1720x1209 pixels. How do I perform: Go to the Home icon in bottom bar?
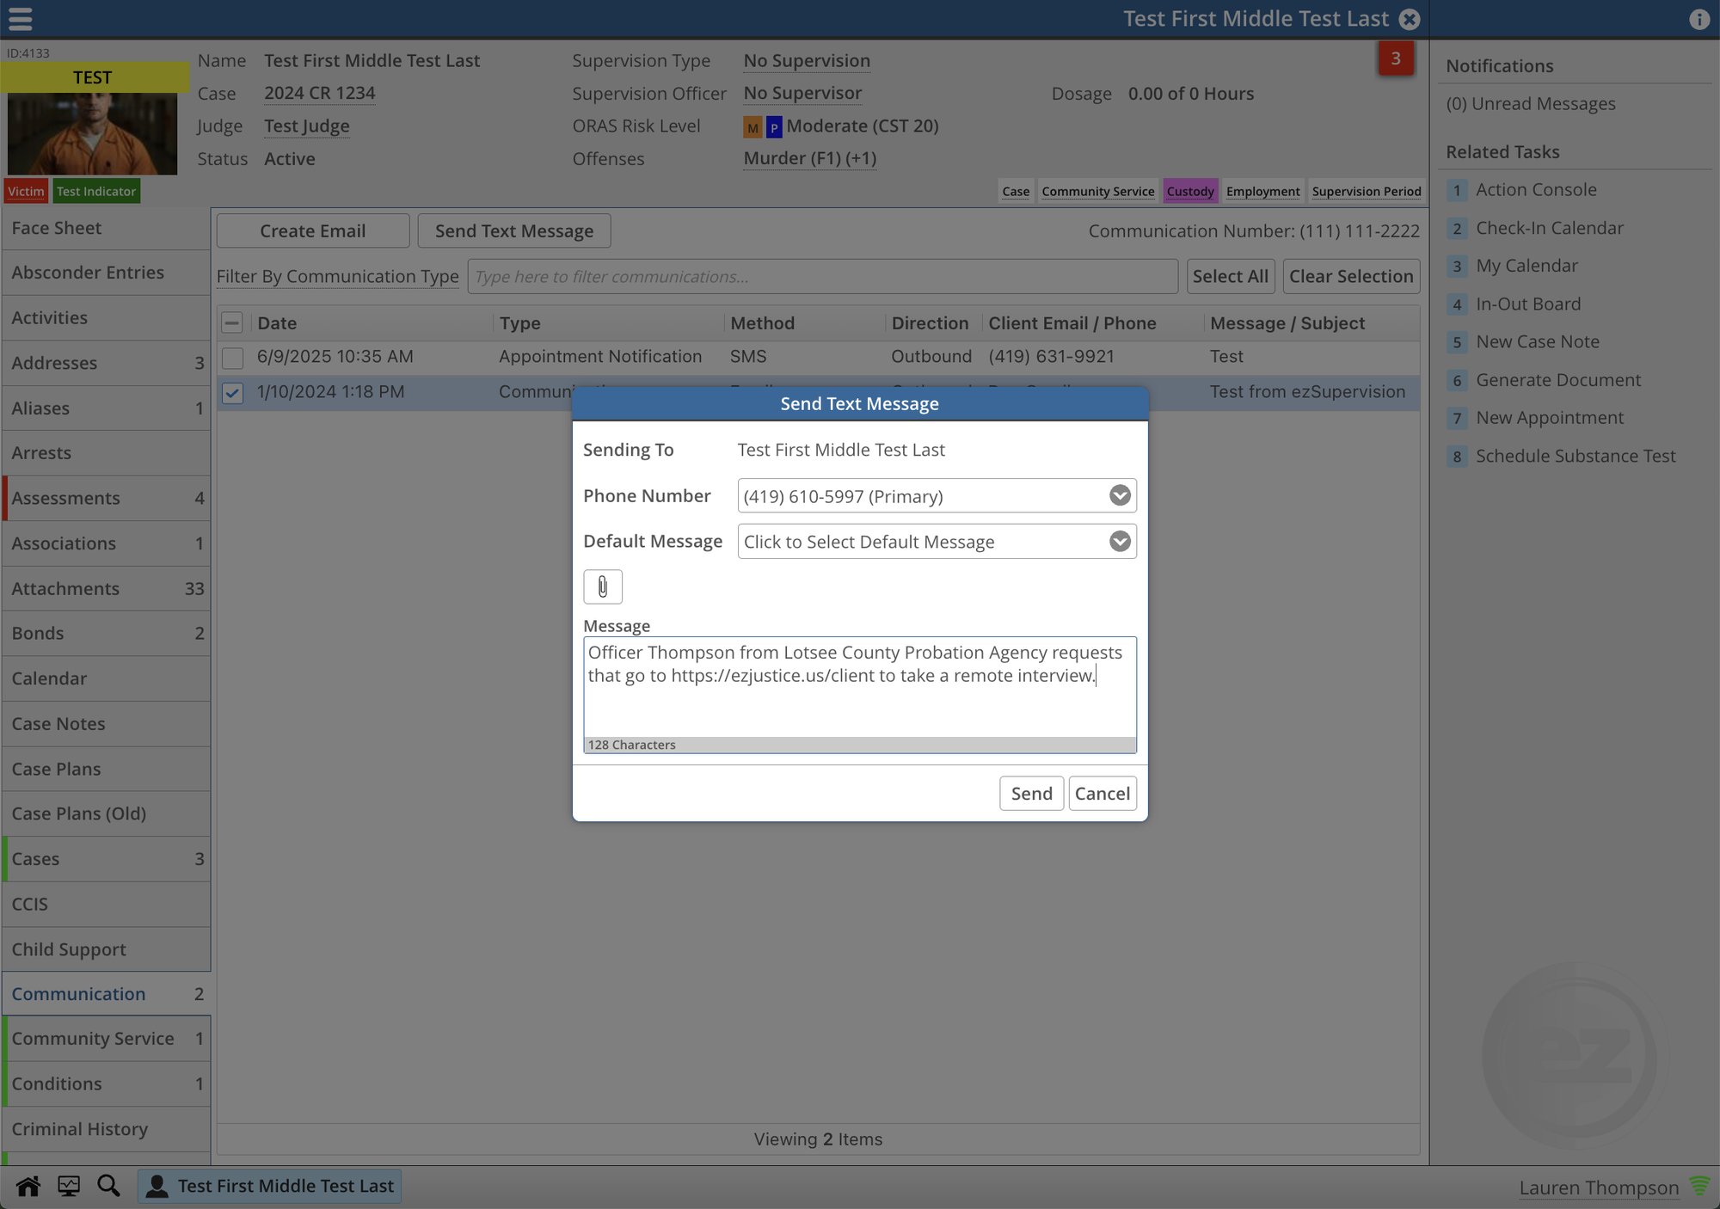28,1187
